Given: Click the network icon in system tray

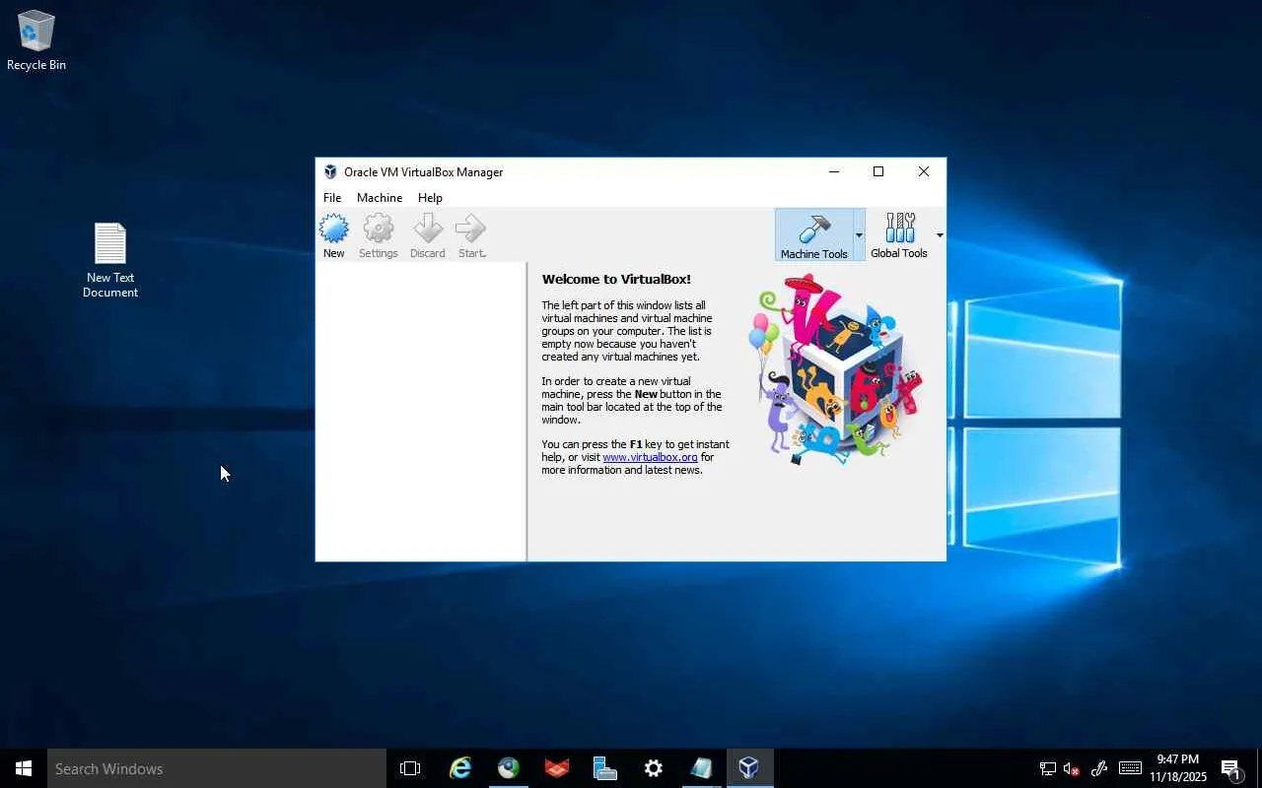Looking at the screenshot, I should pos(1047,768).
